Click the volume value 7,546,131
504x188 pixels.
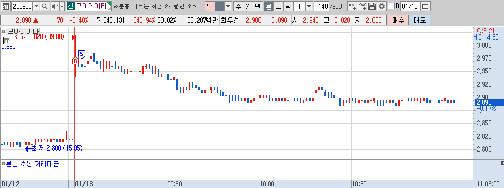coord(110,20)
